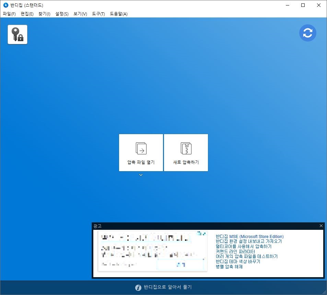Close the Bandizip window
The height and width of the screenshot is (295, 327).
pos(319,5)
